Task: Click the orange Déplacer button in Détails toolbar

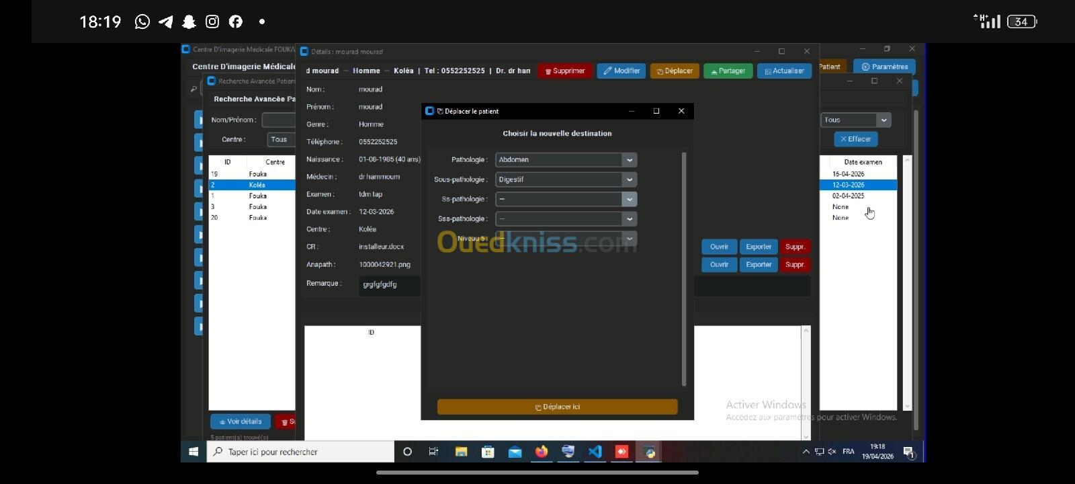Action: click(x=675, y=71)
